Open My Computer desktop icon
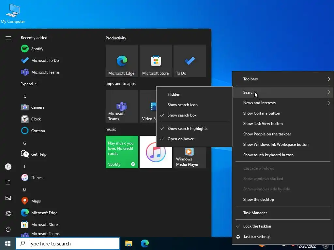This screenshot has height=250, width=334. tap(13, 13)
